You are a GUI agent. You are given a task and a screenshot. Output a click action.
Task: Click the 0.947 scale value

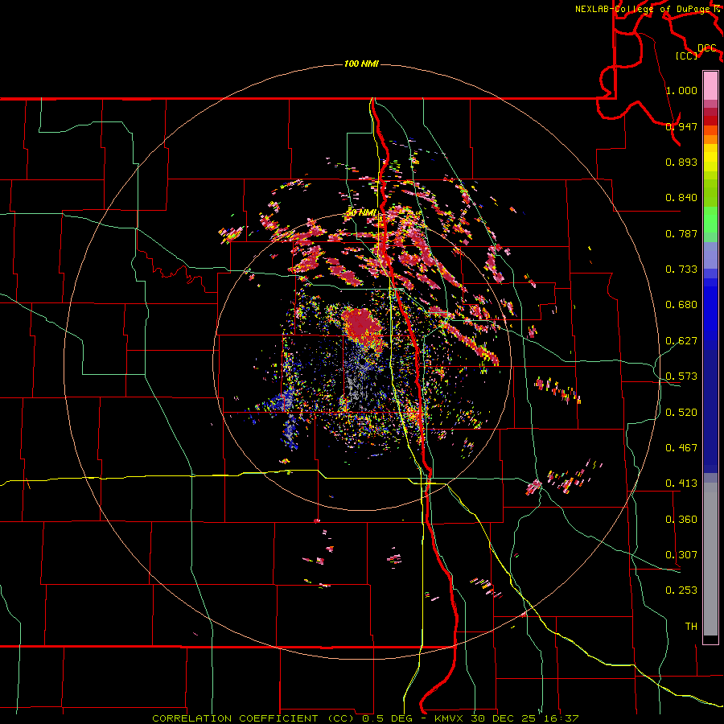coord(681,126)
